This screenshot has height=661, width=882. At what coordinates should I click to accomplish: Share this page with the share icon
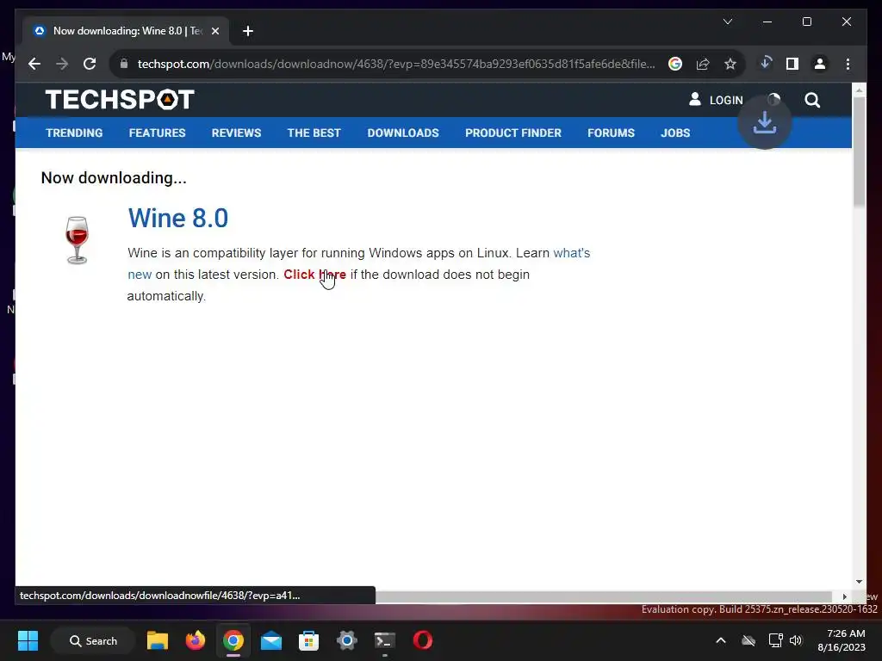(703, 64)
